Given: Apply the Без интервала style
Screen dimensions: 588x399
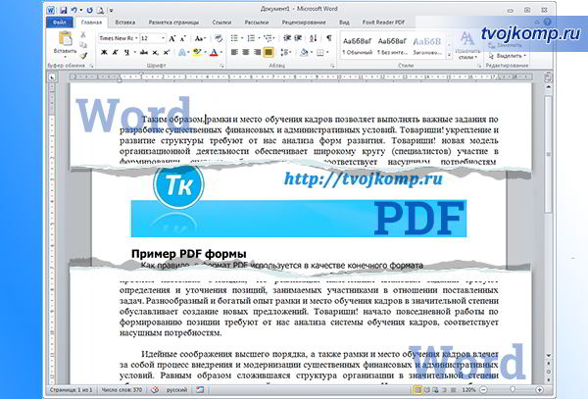Looking at the screenshot, I should (x=392, y=46).
